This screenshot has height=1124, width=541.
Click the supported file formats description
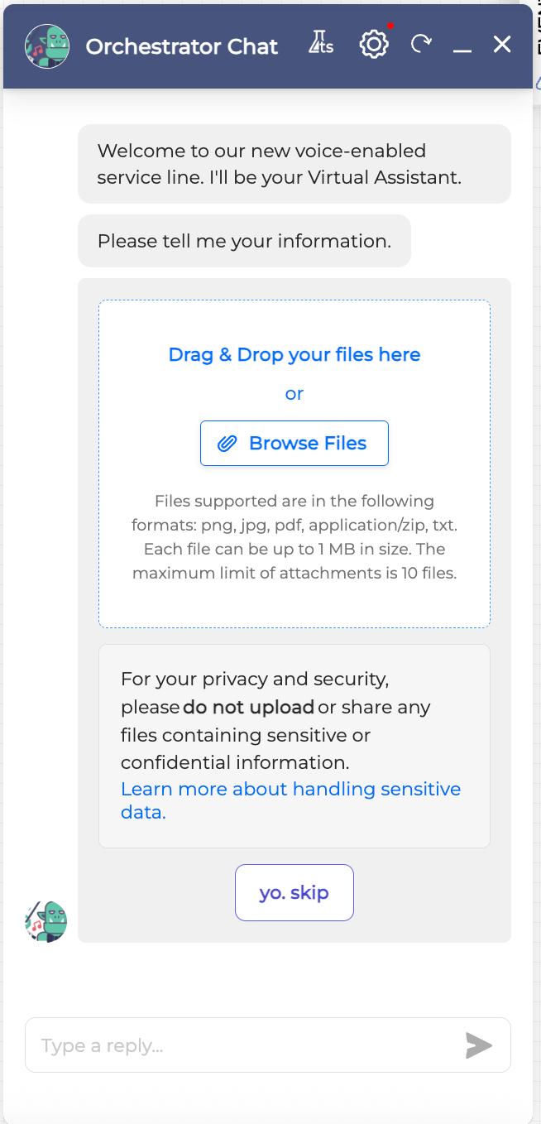tap(294, 536)
